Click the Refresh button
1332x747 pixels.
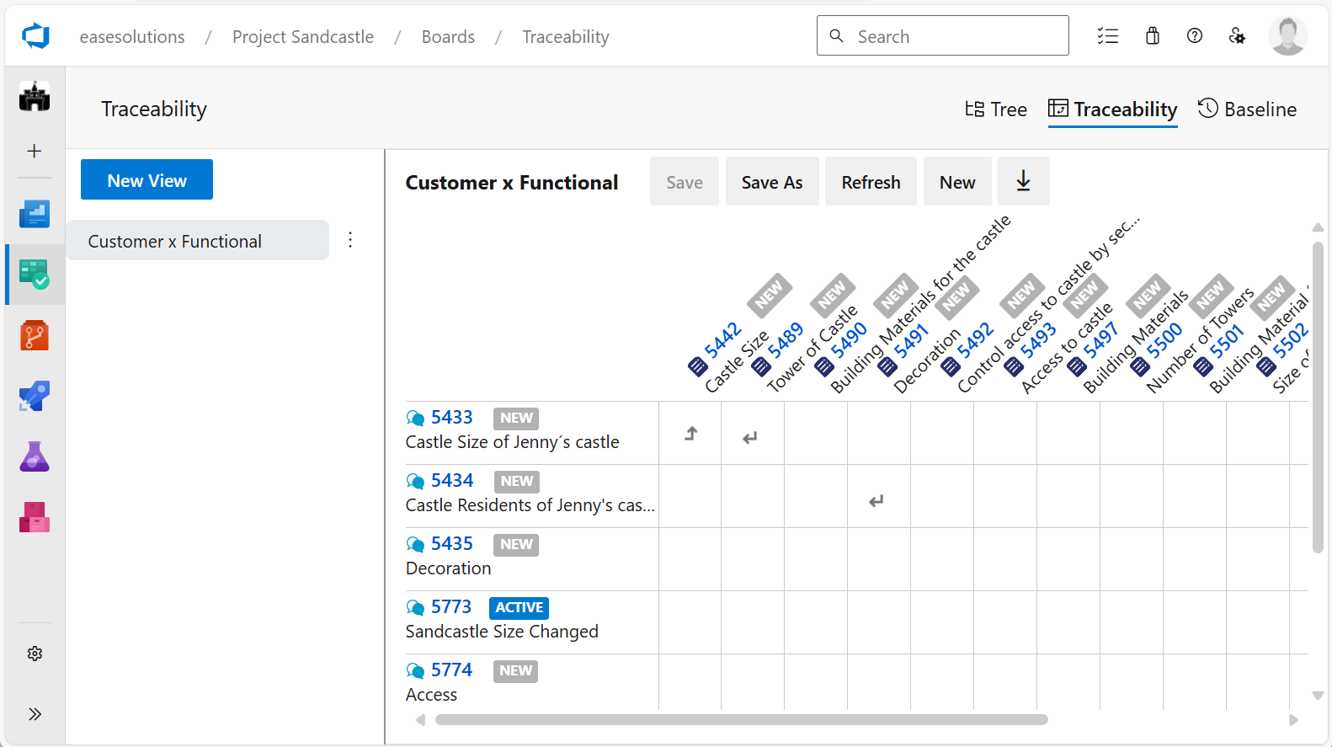871,181
